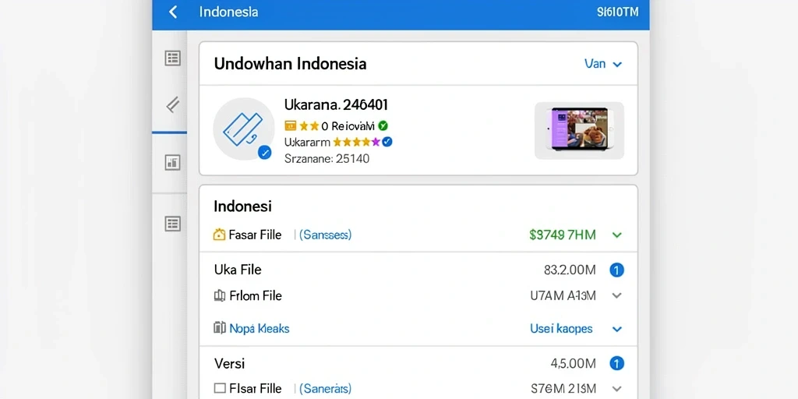The image size is (798, 399).
Task: Open the Van dropdown
Action: [x=603, y=64]
